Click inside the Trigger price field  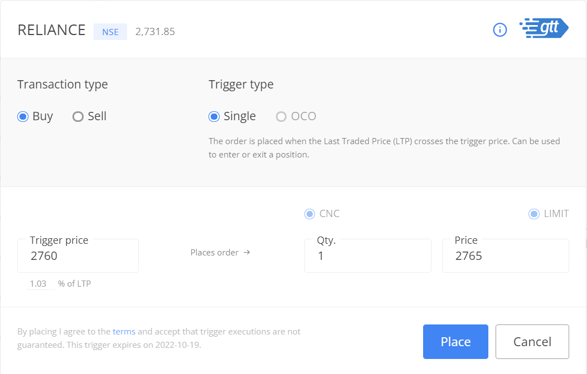(78, 256)
